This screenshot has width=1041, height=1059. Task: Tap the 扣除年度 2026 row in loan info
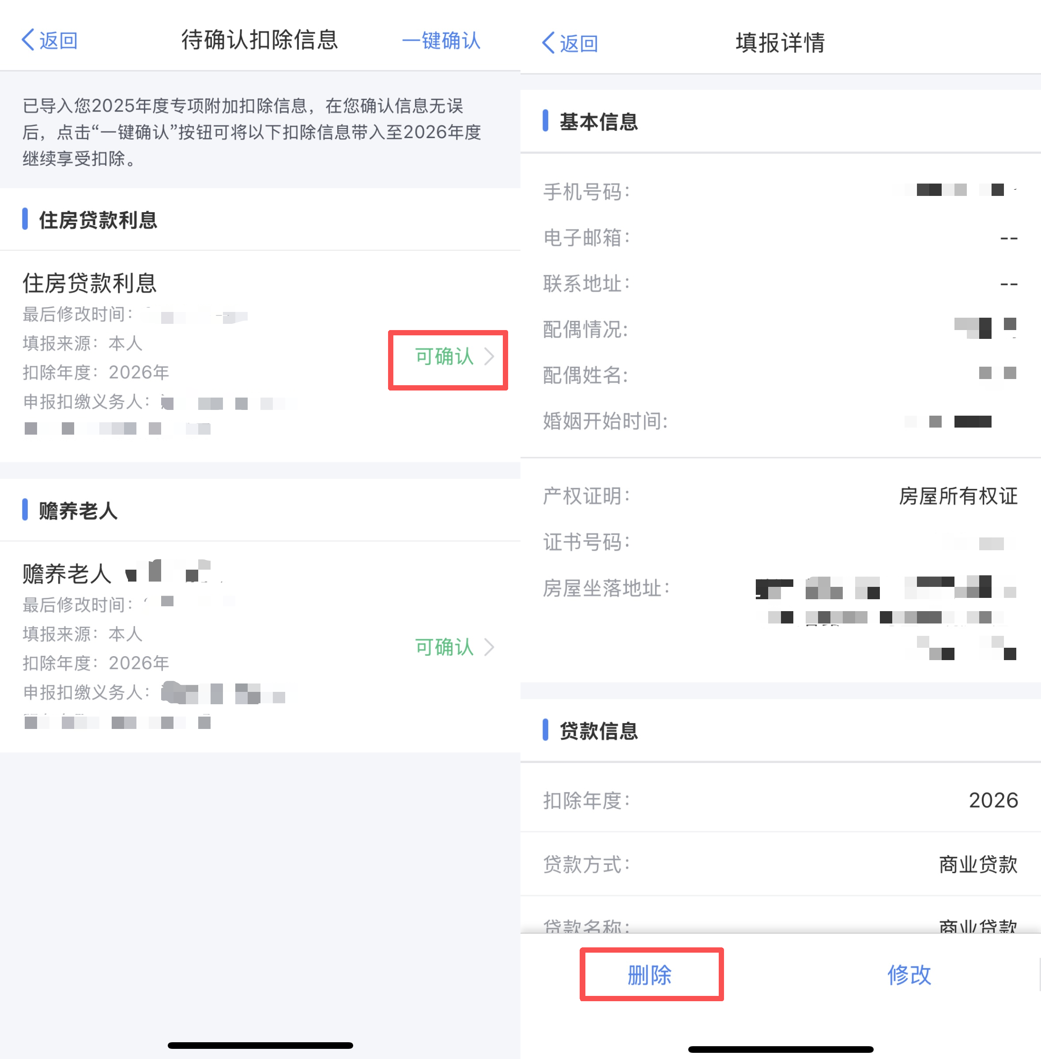coord(781,800)
